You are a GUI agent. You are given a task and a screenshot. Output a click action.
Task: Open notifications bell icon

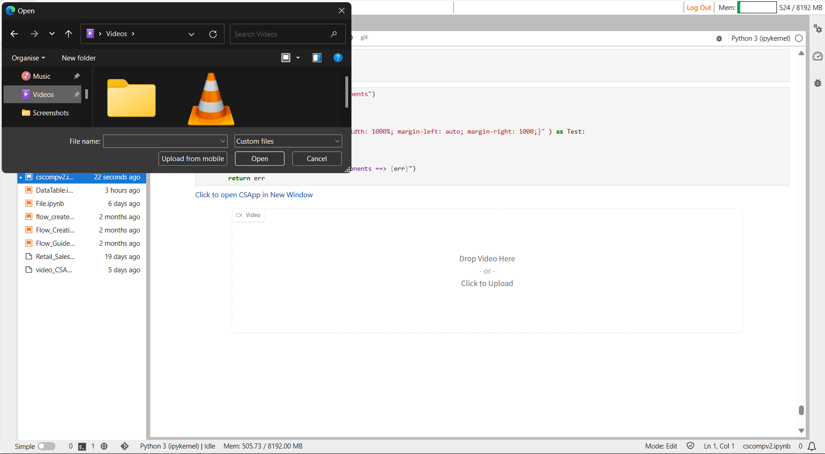(x=812, y=446)
